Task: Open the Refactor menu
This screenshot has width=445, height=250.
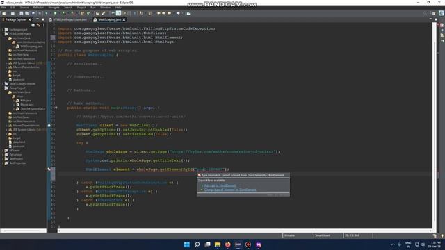Action: [x=38, y=8]
